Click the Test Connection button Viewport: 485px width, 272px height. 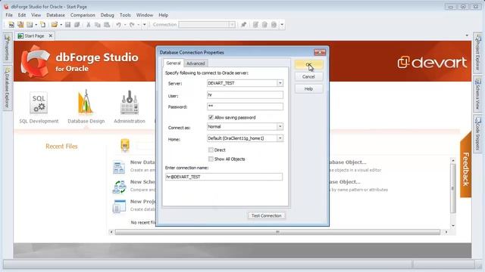[266, 215]
